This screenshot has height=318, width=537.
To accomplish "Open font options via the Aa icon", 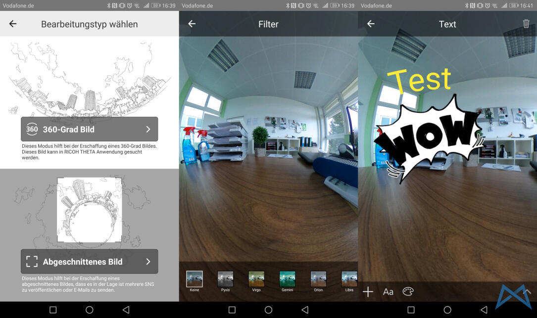I will click(388, 292).
